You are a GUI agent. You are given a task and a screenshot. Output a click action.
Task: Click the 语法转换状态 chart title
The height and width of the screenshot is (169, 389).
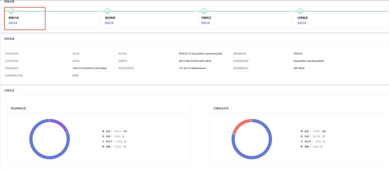[19, 108]
